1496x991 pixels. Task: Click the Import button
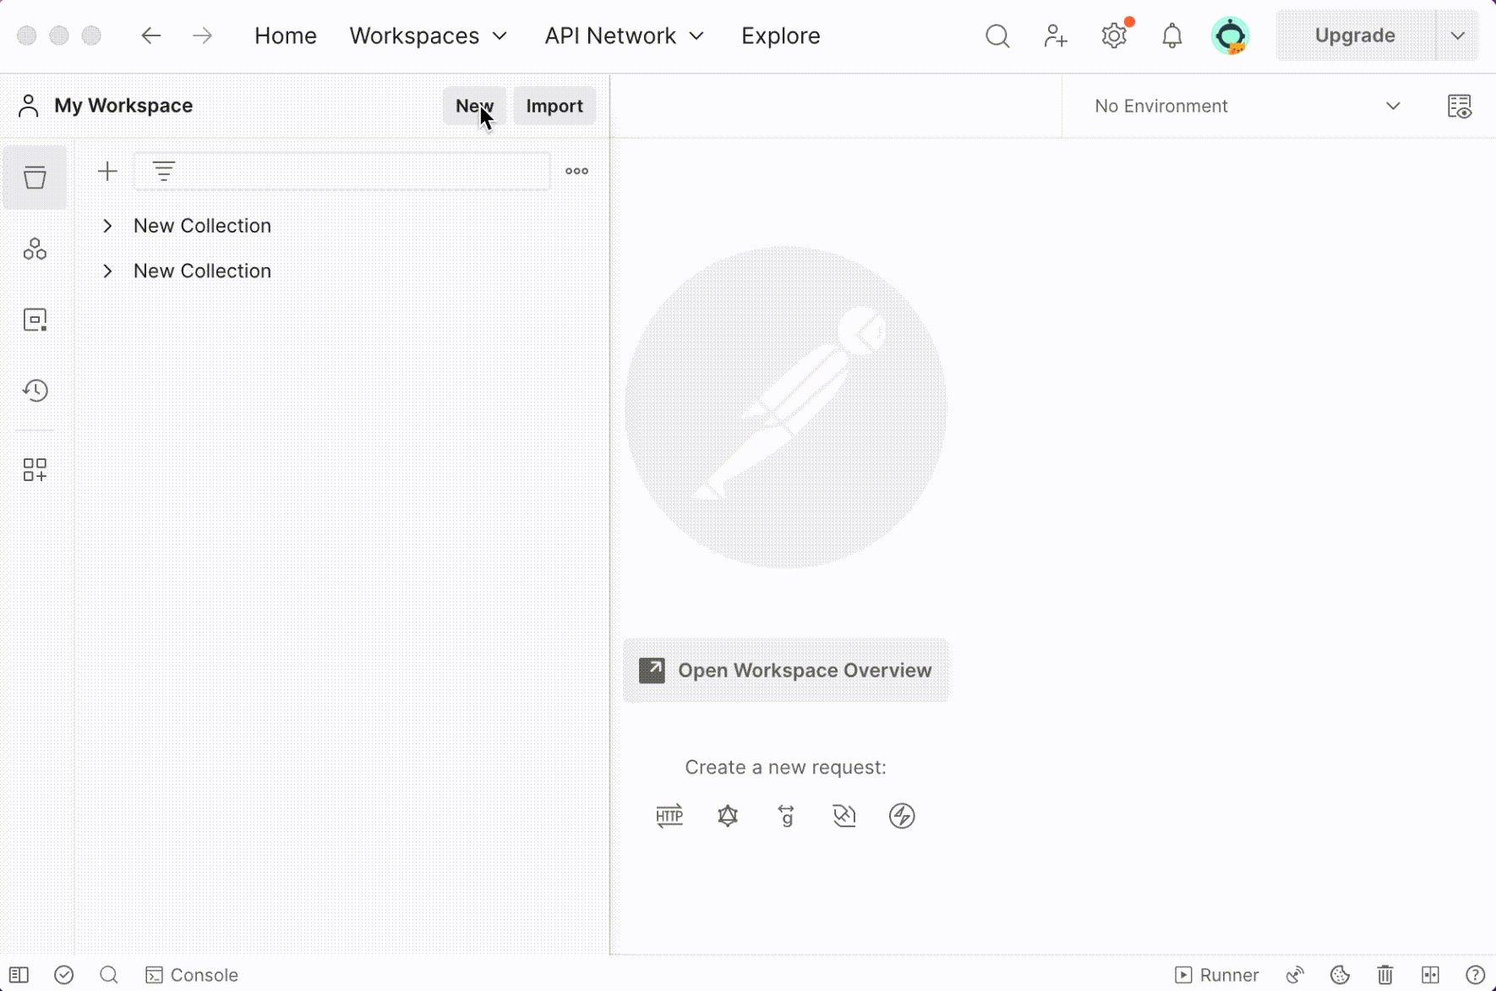pos(554,106)
